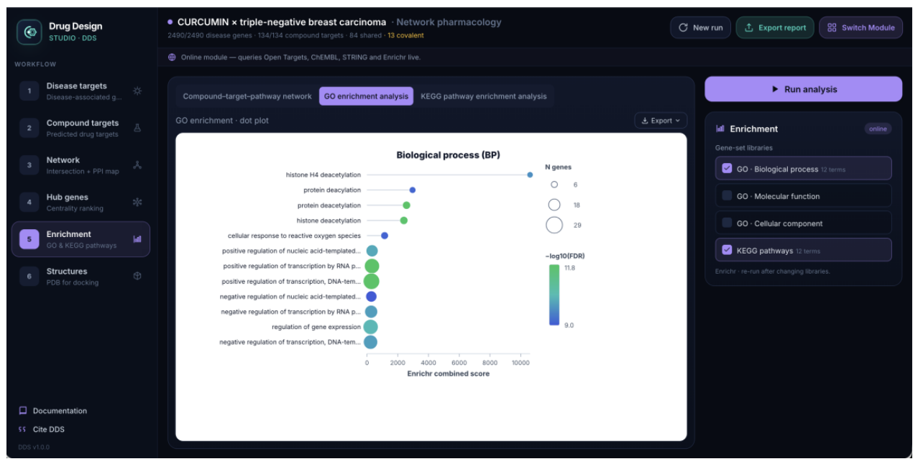The image size is (918, 464).
Task: Click the protein deacylation data dot
Action: tap(412, 190)
